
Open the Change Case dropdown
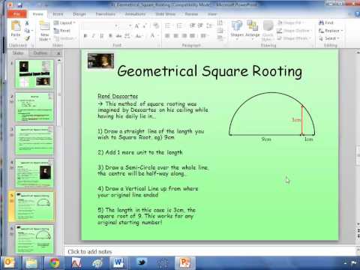[139, 36]
